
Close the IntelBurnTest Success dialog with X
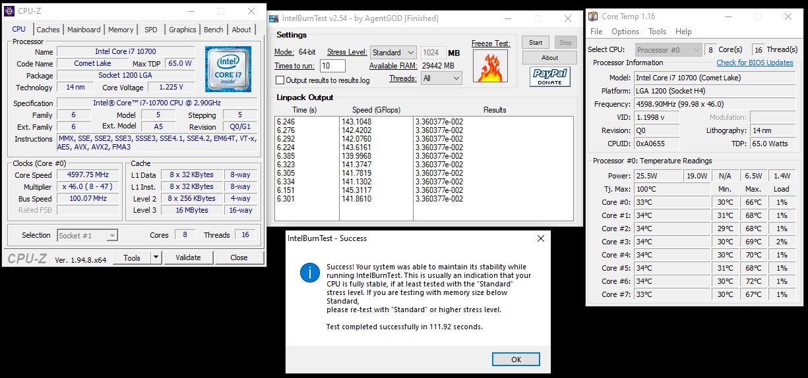pyautogui.click(x=541, y=238)
